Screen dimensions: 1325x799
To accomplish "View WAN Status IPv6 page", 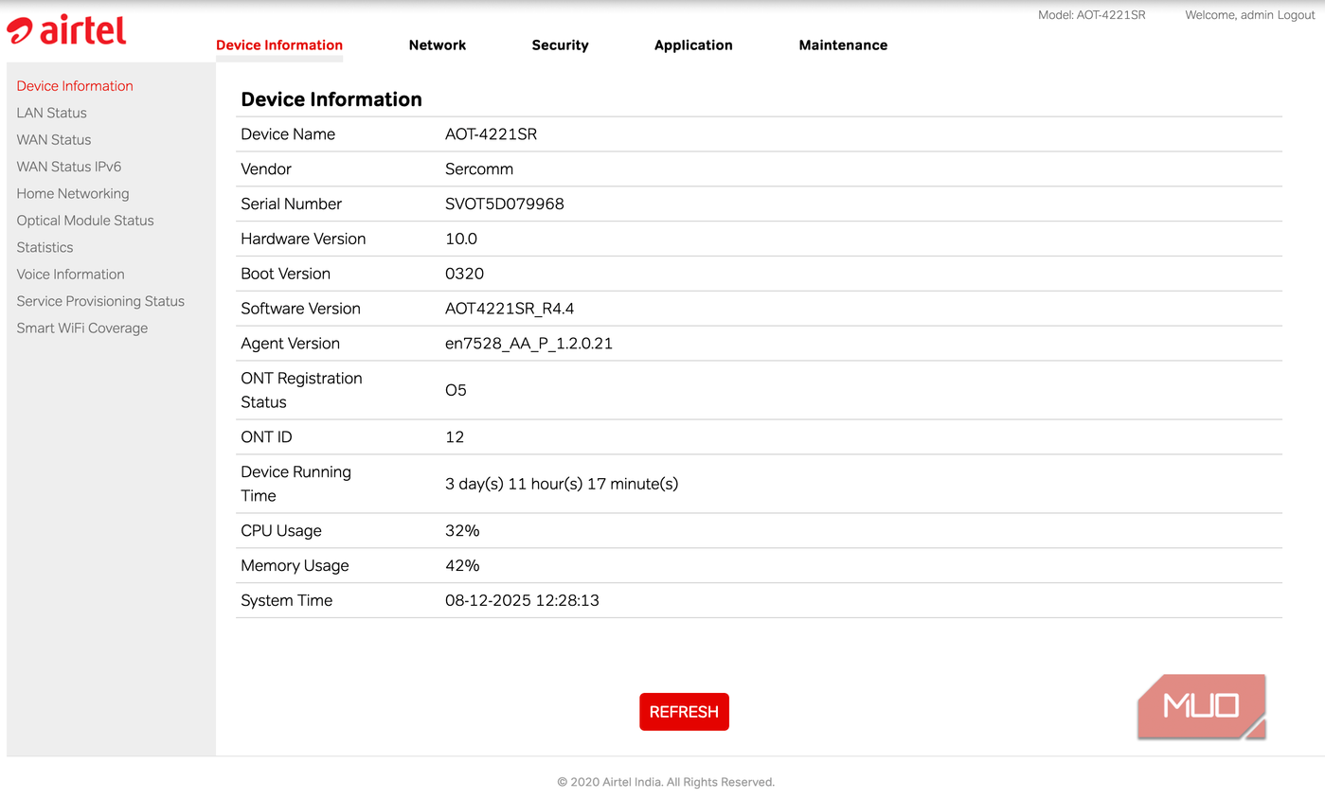I will 69,167.
